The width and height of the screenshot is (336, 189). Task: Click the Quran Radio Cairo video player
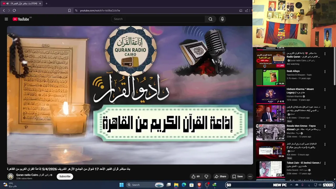pyautogui.click(x=130, y=95)
